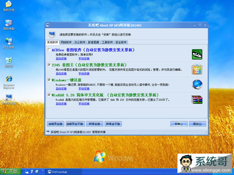Click the Windows一键还原 blue globe icon
234x175 pixels.
click(x=197, y=84)
